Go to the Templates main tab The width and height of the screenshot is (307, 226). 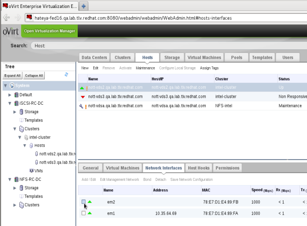(x=262, y=57)
